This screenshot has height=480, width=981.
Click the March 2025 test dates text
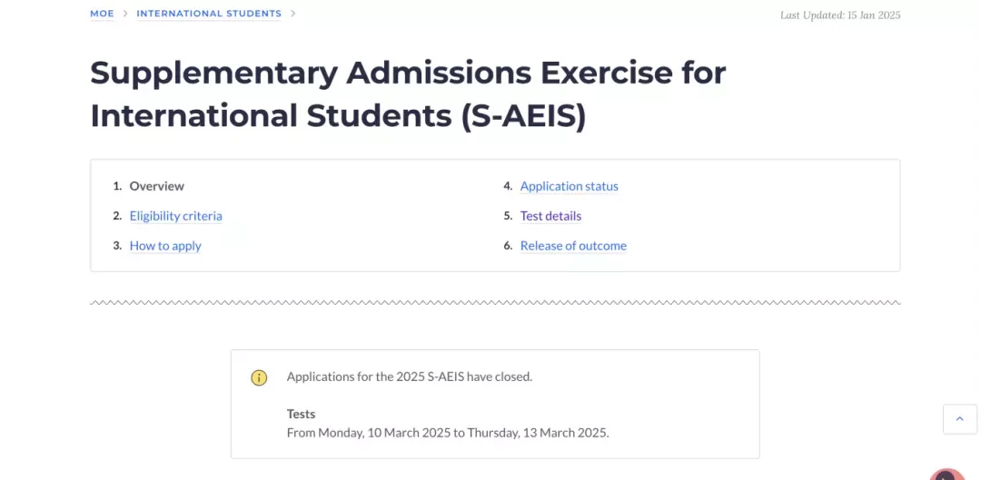tap(447, 433)
